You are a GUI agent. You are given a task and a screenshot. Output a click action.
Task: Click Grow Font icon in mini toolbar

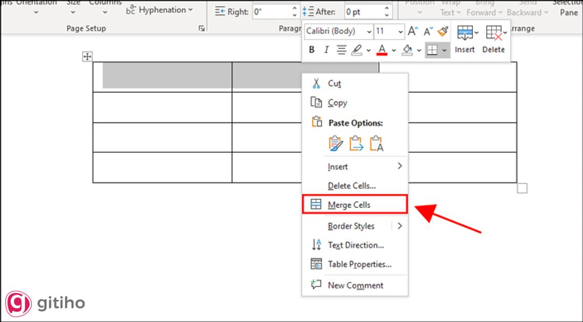[x=412, y=31]
